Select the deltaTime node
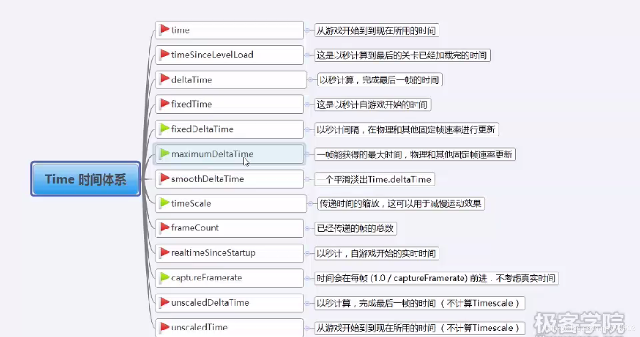 (231, 79)
